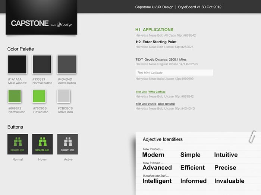Click the Normal Sightline binoculars button

pos(18,144)
